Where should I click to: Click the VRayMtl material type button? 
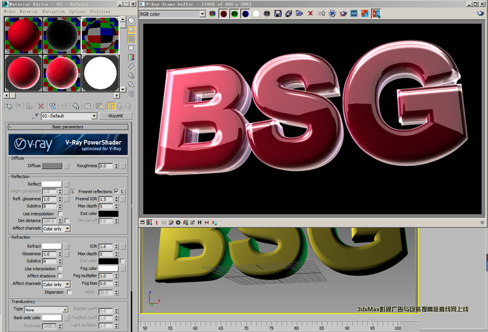pyautogui.click(x=115, y=116)
